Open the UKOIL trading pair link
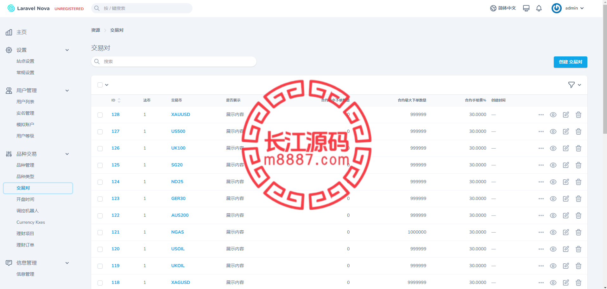 tap(178, 266)
